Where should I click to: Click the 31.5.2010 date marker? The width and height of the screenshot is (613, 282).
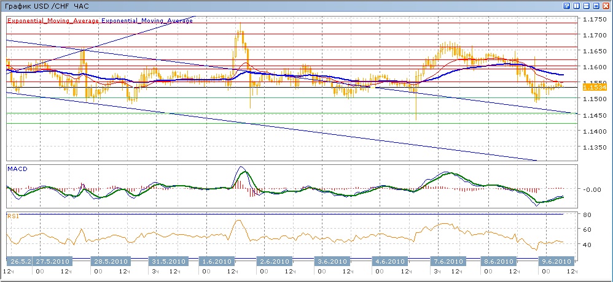(168, 260)
